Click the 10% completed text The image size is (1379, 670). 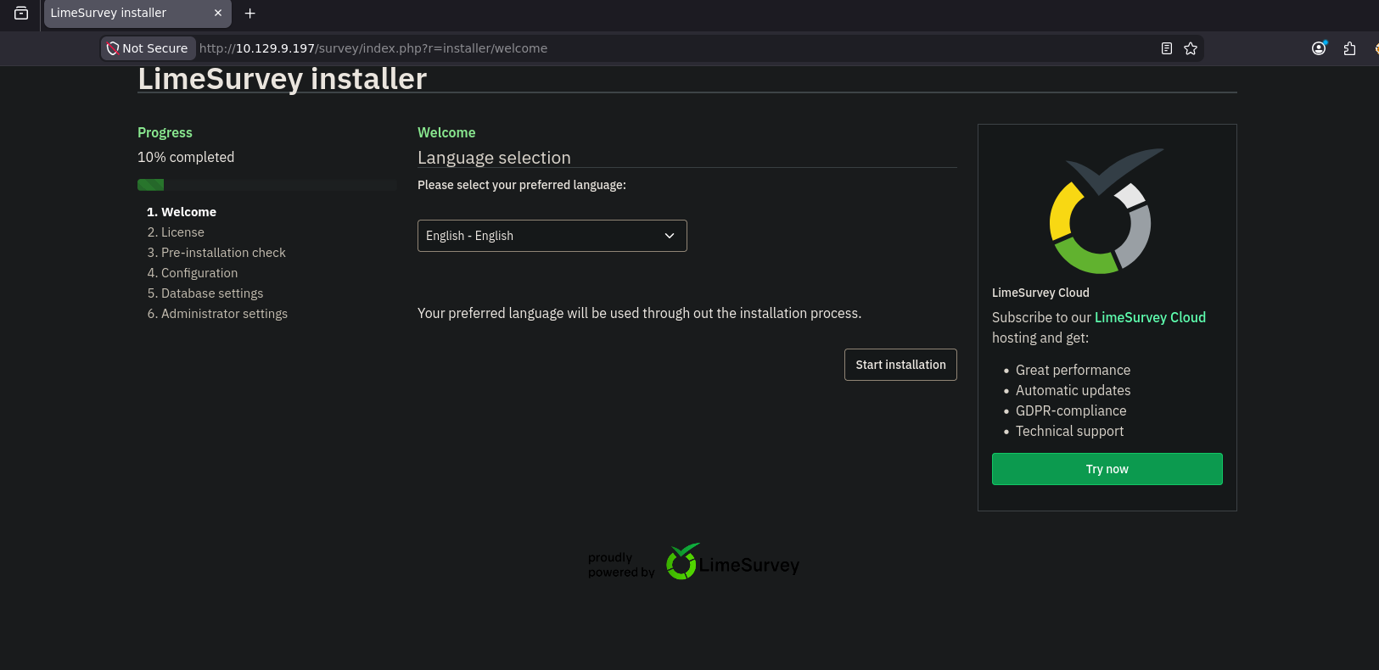pos(186,157)
